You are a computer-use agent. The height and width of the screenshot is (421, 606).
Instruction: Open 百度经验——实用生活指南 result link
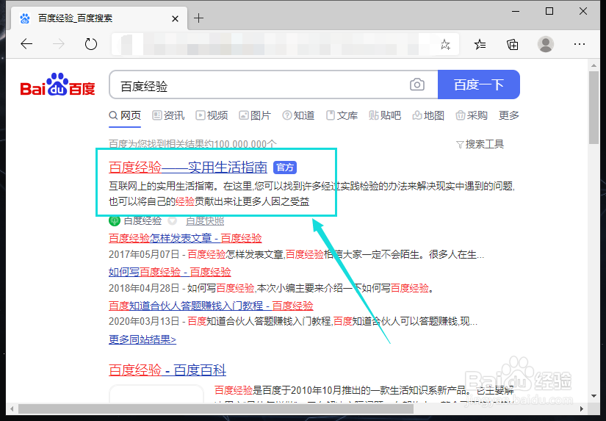point(188,168)
